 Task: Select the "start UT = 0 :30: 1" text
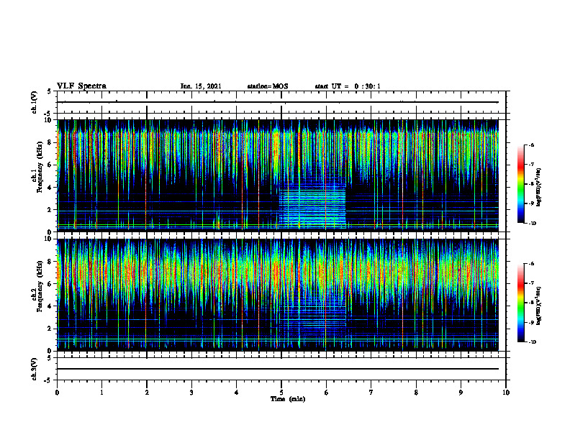(348, 86)
